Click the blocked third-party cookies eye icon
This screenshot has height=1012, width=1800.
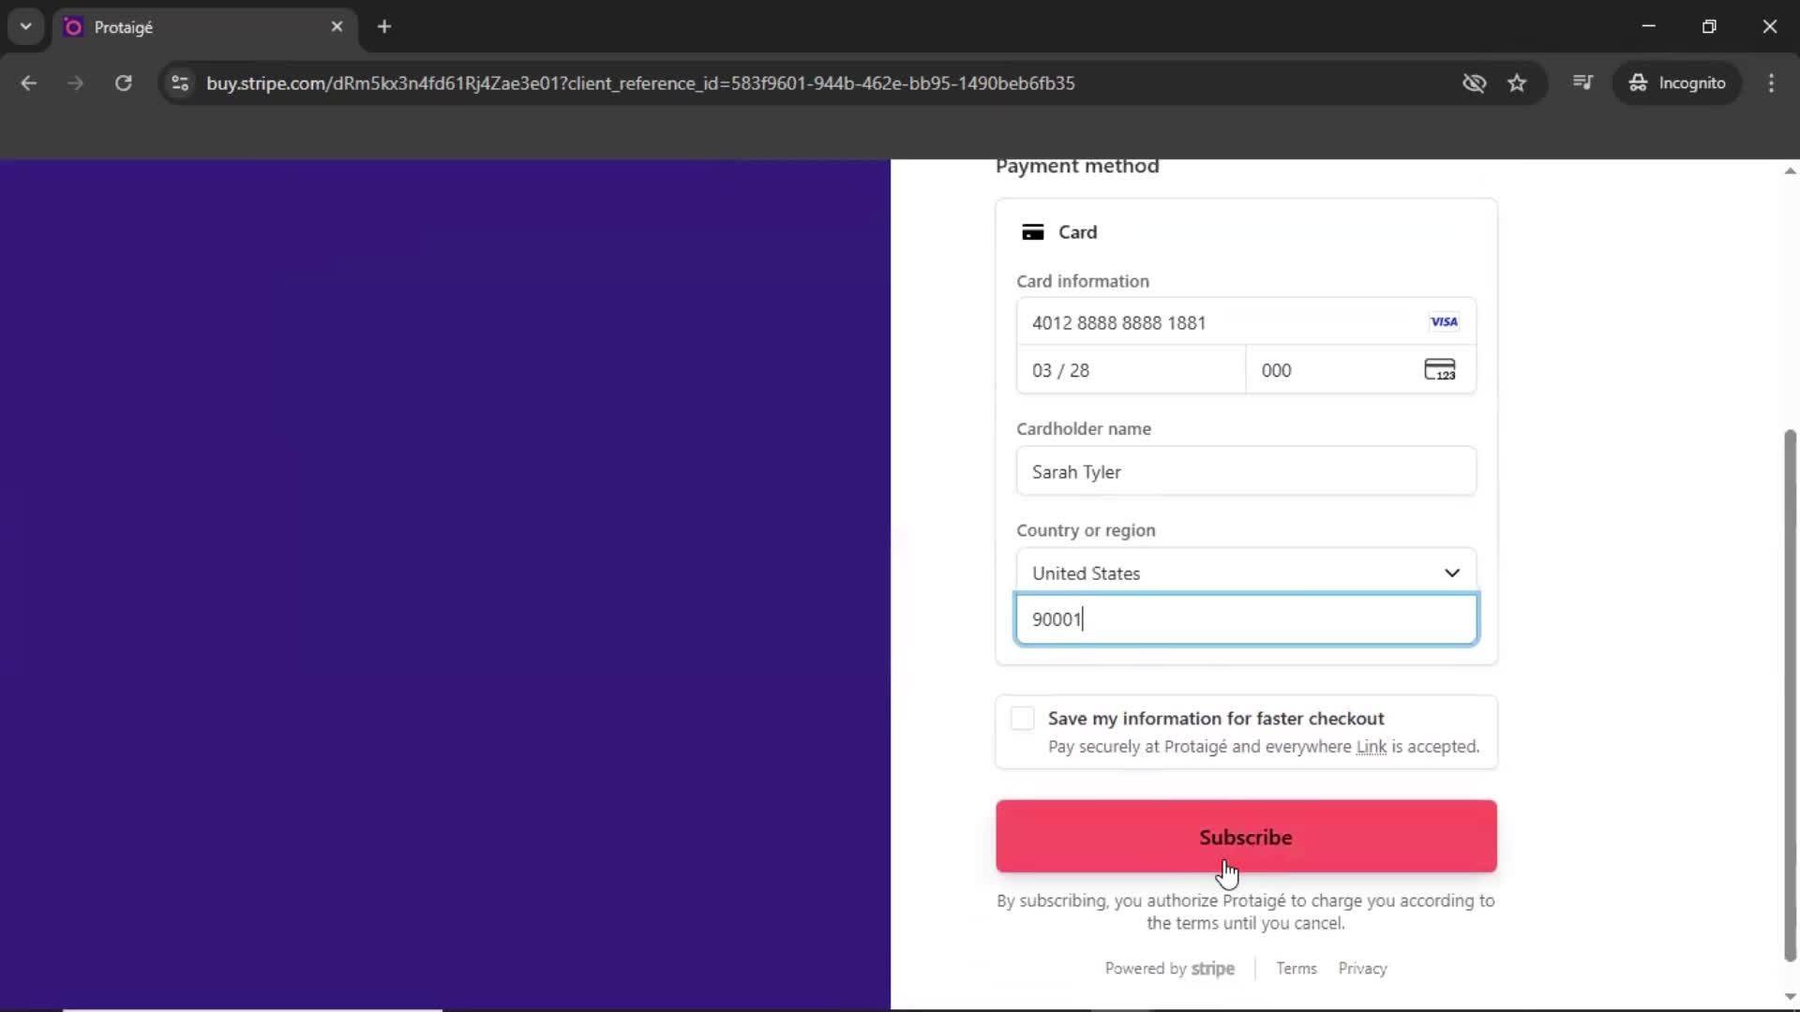point(1474,82)
